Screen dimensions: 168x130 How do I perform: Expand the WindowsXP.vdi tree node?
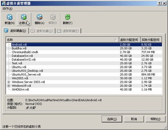9,86
